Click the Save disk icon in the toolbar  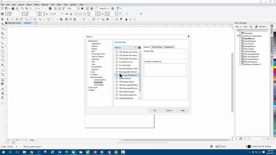13,9
